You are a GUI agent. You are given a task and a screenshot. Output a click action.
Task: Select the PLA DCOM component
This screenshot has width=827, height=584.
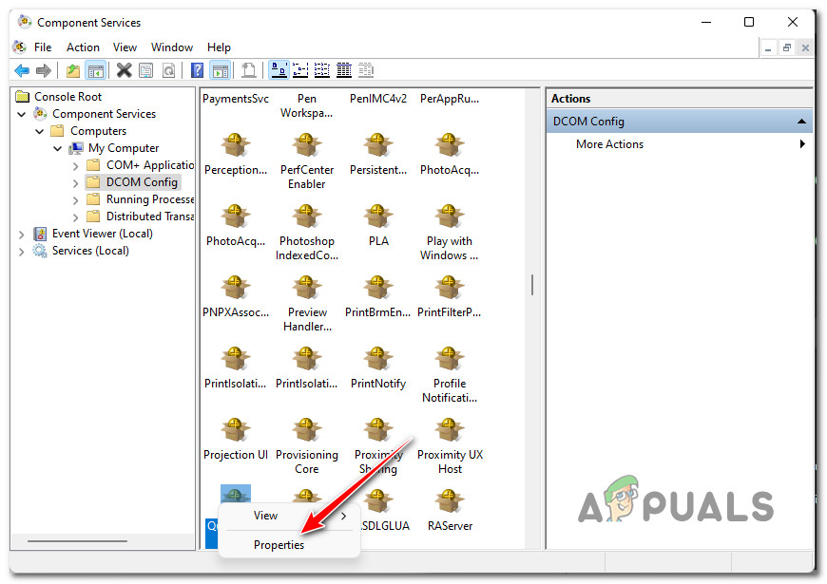(377, 226)
